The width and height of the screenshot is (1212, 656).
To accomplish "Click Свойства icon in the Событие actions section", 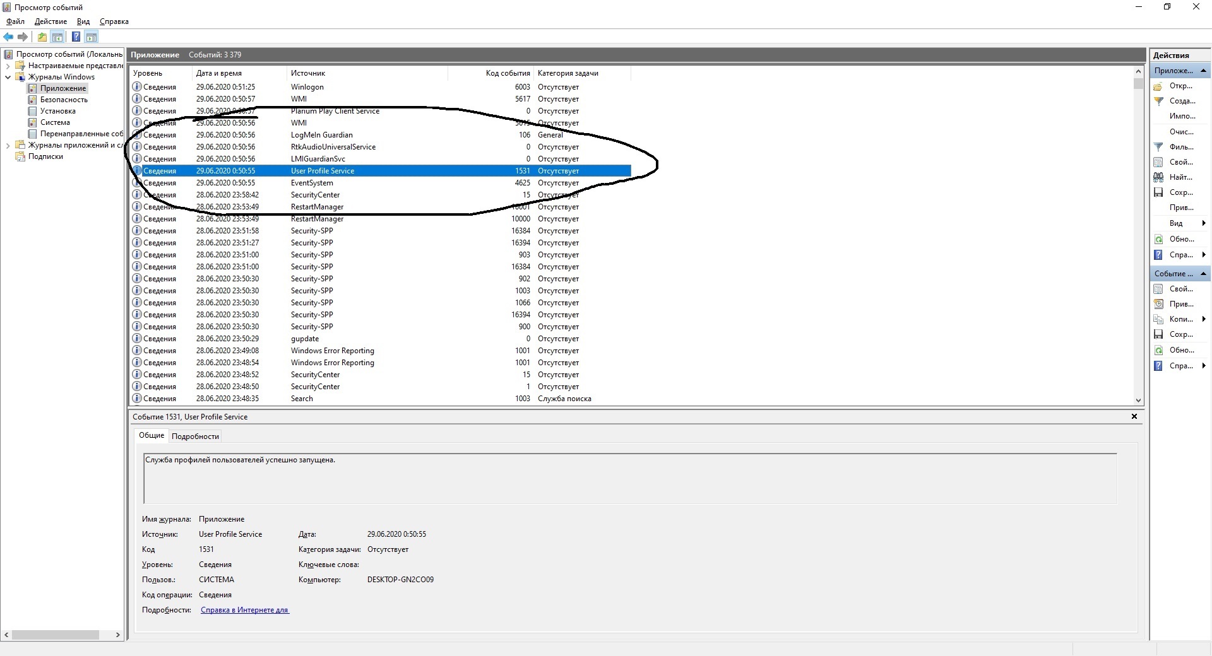I will [1158, 289].
